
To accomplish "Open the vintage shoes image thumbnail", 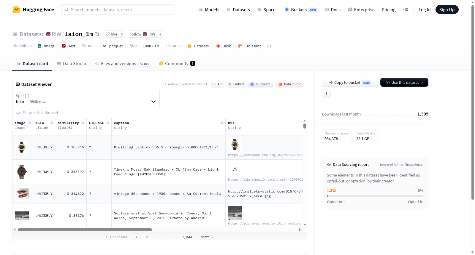I will click(x=22, y=194).
